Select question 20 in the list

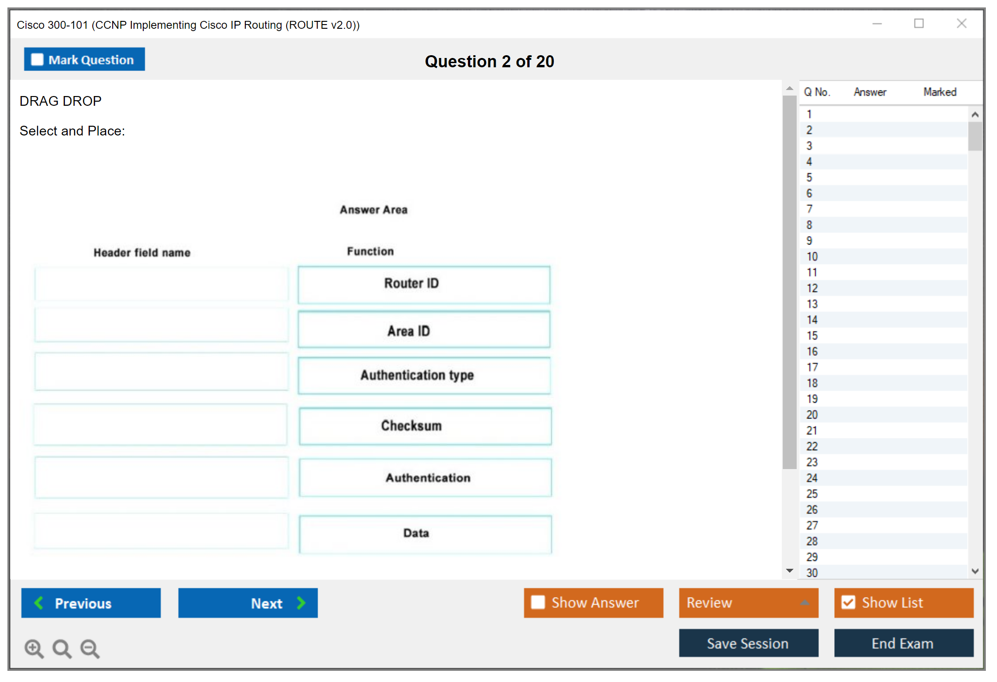(x=812, y=415)
